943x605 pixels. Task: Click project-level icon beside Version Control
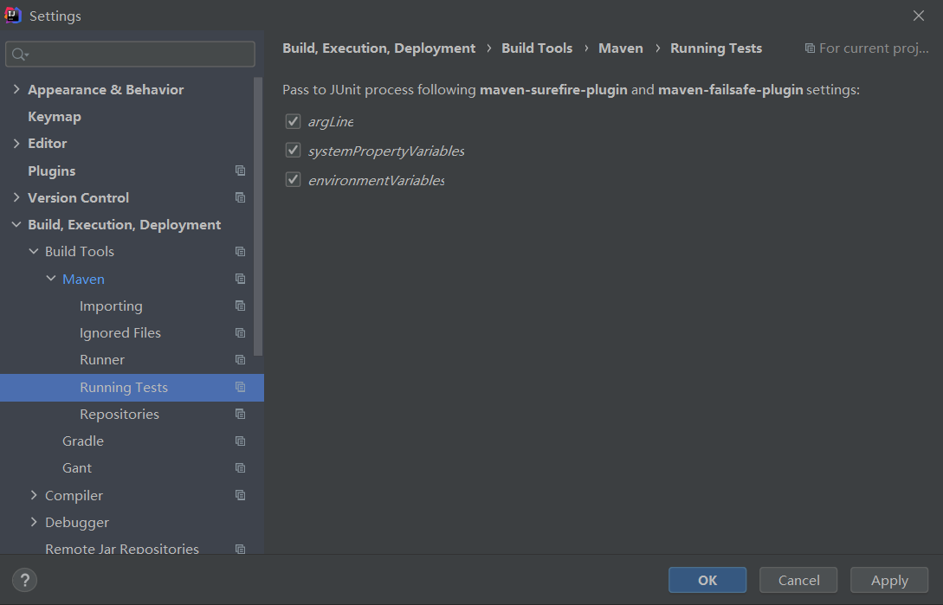tap(241, 198)
